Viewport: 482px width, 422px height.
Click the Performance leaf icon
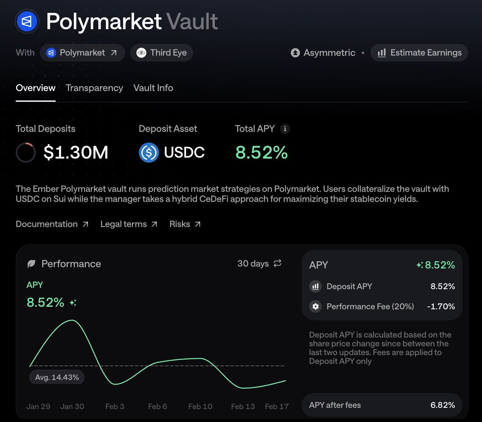coord(31,264)
